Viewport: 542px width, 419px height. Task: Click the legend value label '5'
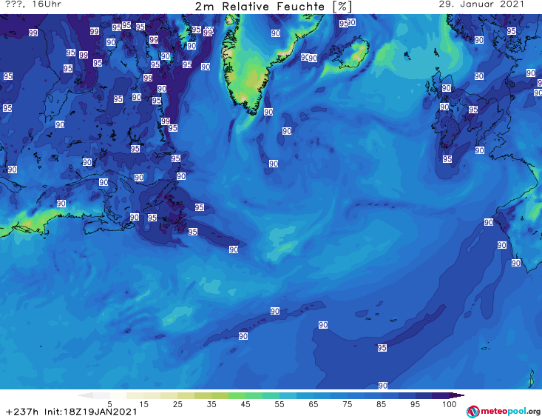109,404
